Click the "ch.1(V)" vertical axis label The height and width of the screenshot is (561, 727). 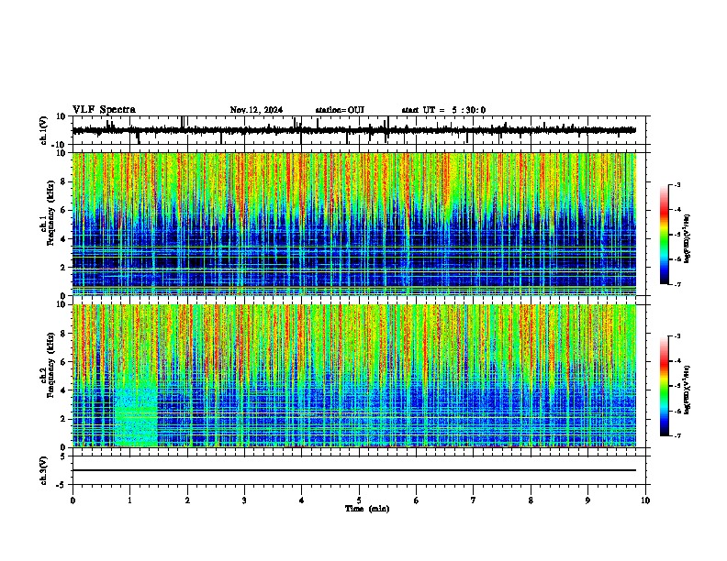coord(44,130)
